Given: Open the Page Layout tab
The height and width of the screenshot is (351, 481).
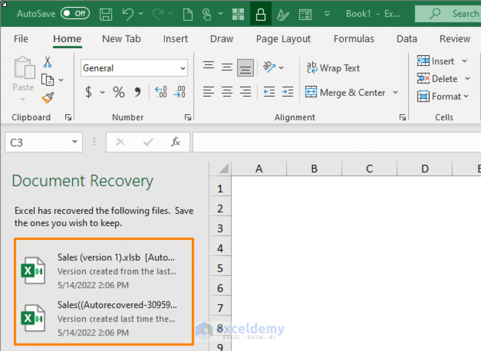Looking at the screenshot, I should tap(283, 39).
